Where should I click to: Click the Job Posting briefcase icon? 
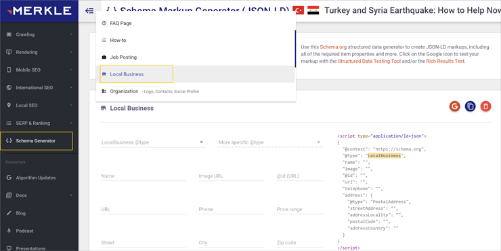tap(104, 57)
